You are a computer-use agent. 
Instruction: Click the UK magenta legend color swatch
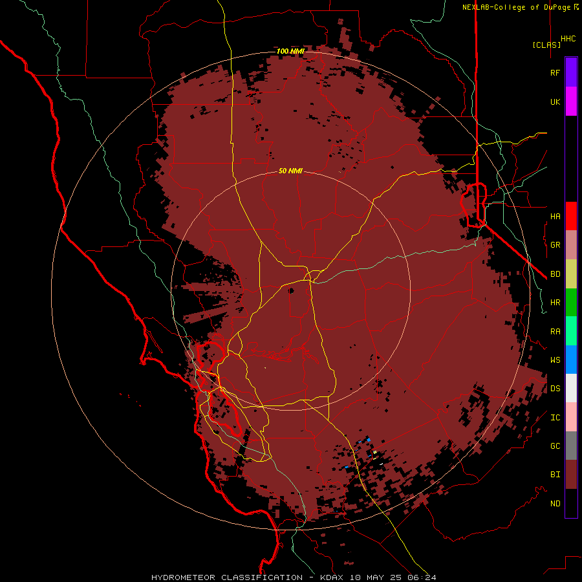(571, 102)
